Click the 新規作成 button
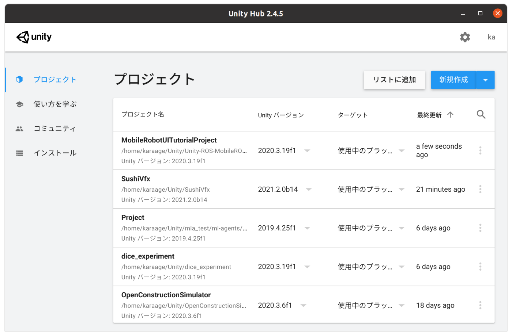Image resolution: width=512 pixels, height=336 pixels. point(453,80)
